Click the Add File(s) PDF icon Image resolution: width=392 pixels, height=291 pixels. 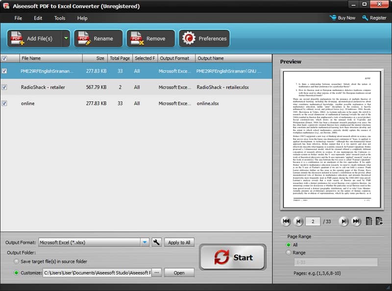pyautogui.click(x=18, y=39)
